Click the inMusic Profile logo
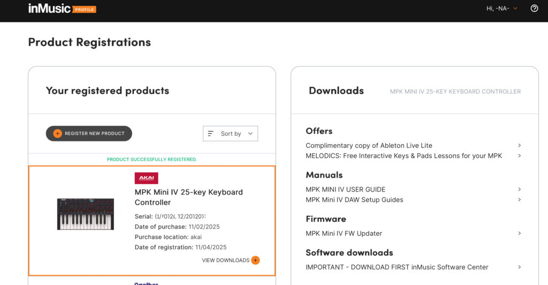The height and width of the screenshot is (285, 548). [x=62, y=9]
